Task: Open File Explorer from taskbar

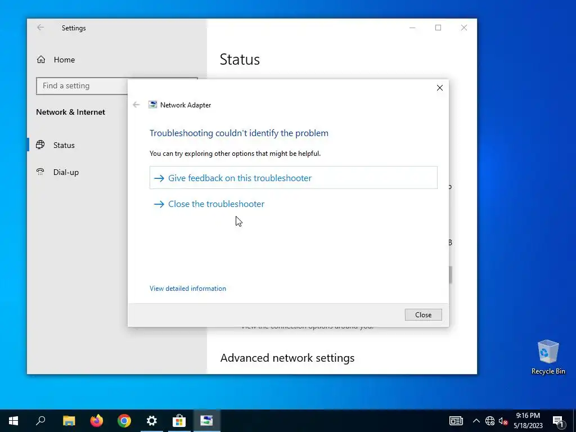Action: [69, 421]
